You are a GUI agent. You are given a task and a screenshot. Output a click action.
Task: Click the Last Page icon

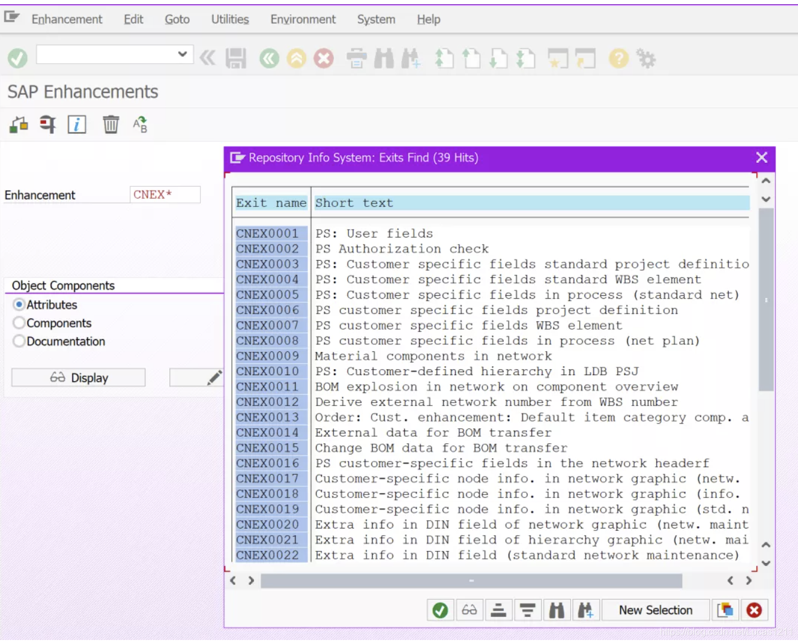tap(525, 58)
